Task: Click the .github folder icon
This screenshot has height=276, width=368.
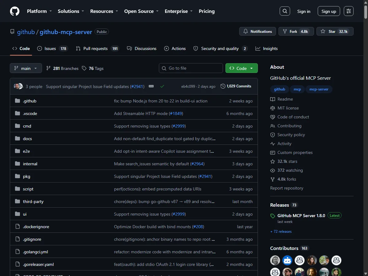Action: tap(17, 101)
